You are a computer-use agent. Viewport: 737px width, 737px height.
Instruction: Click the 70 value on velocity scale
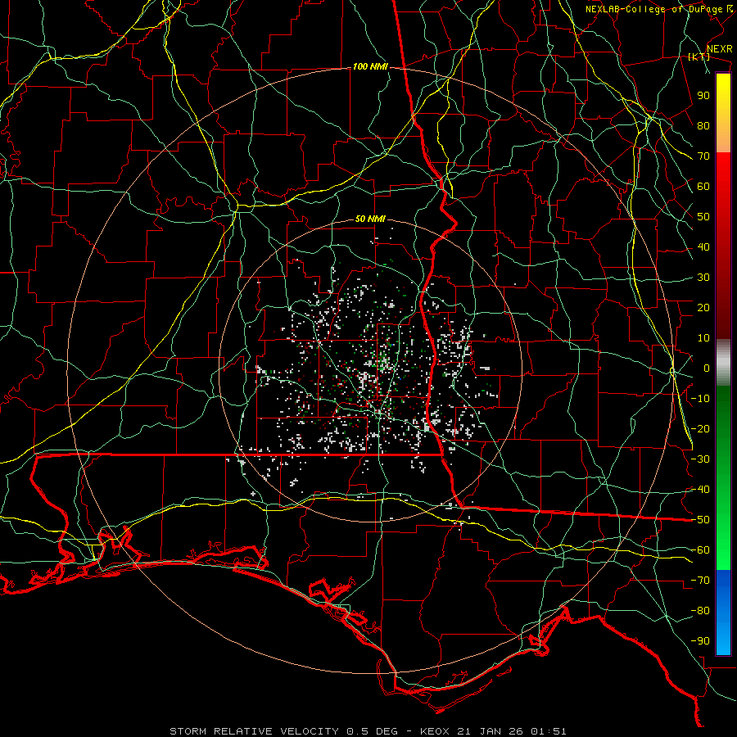tap(703, 156)
